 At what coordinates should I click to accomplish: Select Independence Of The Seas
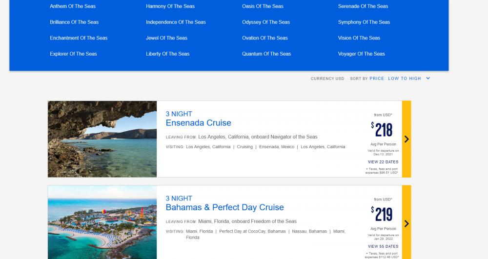point(176,22)
